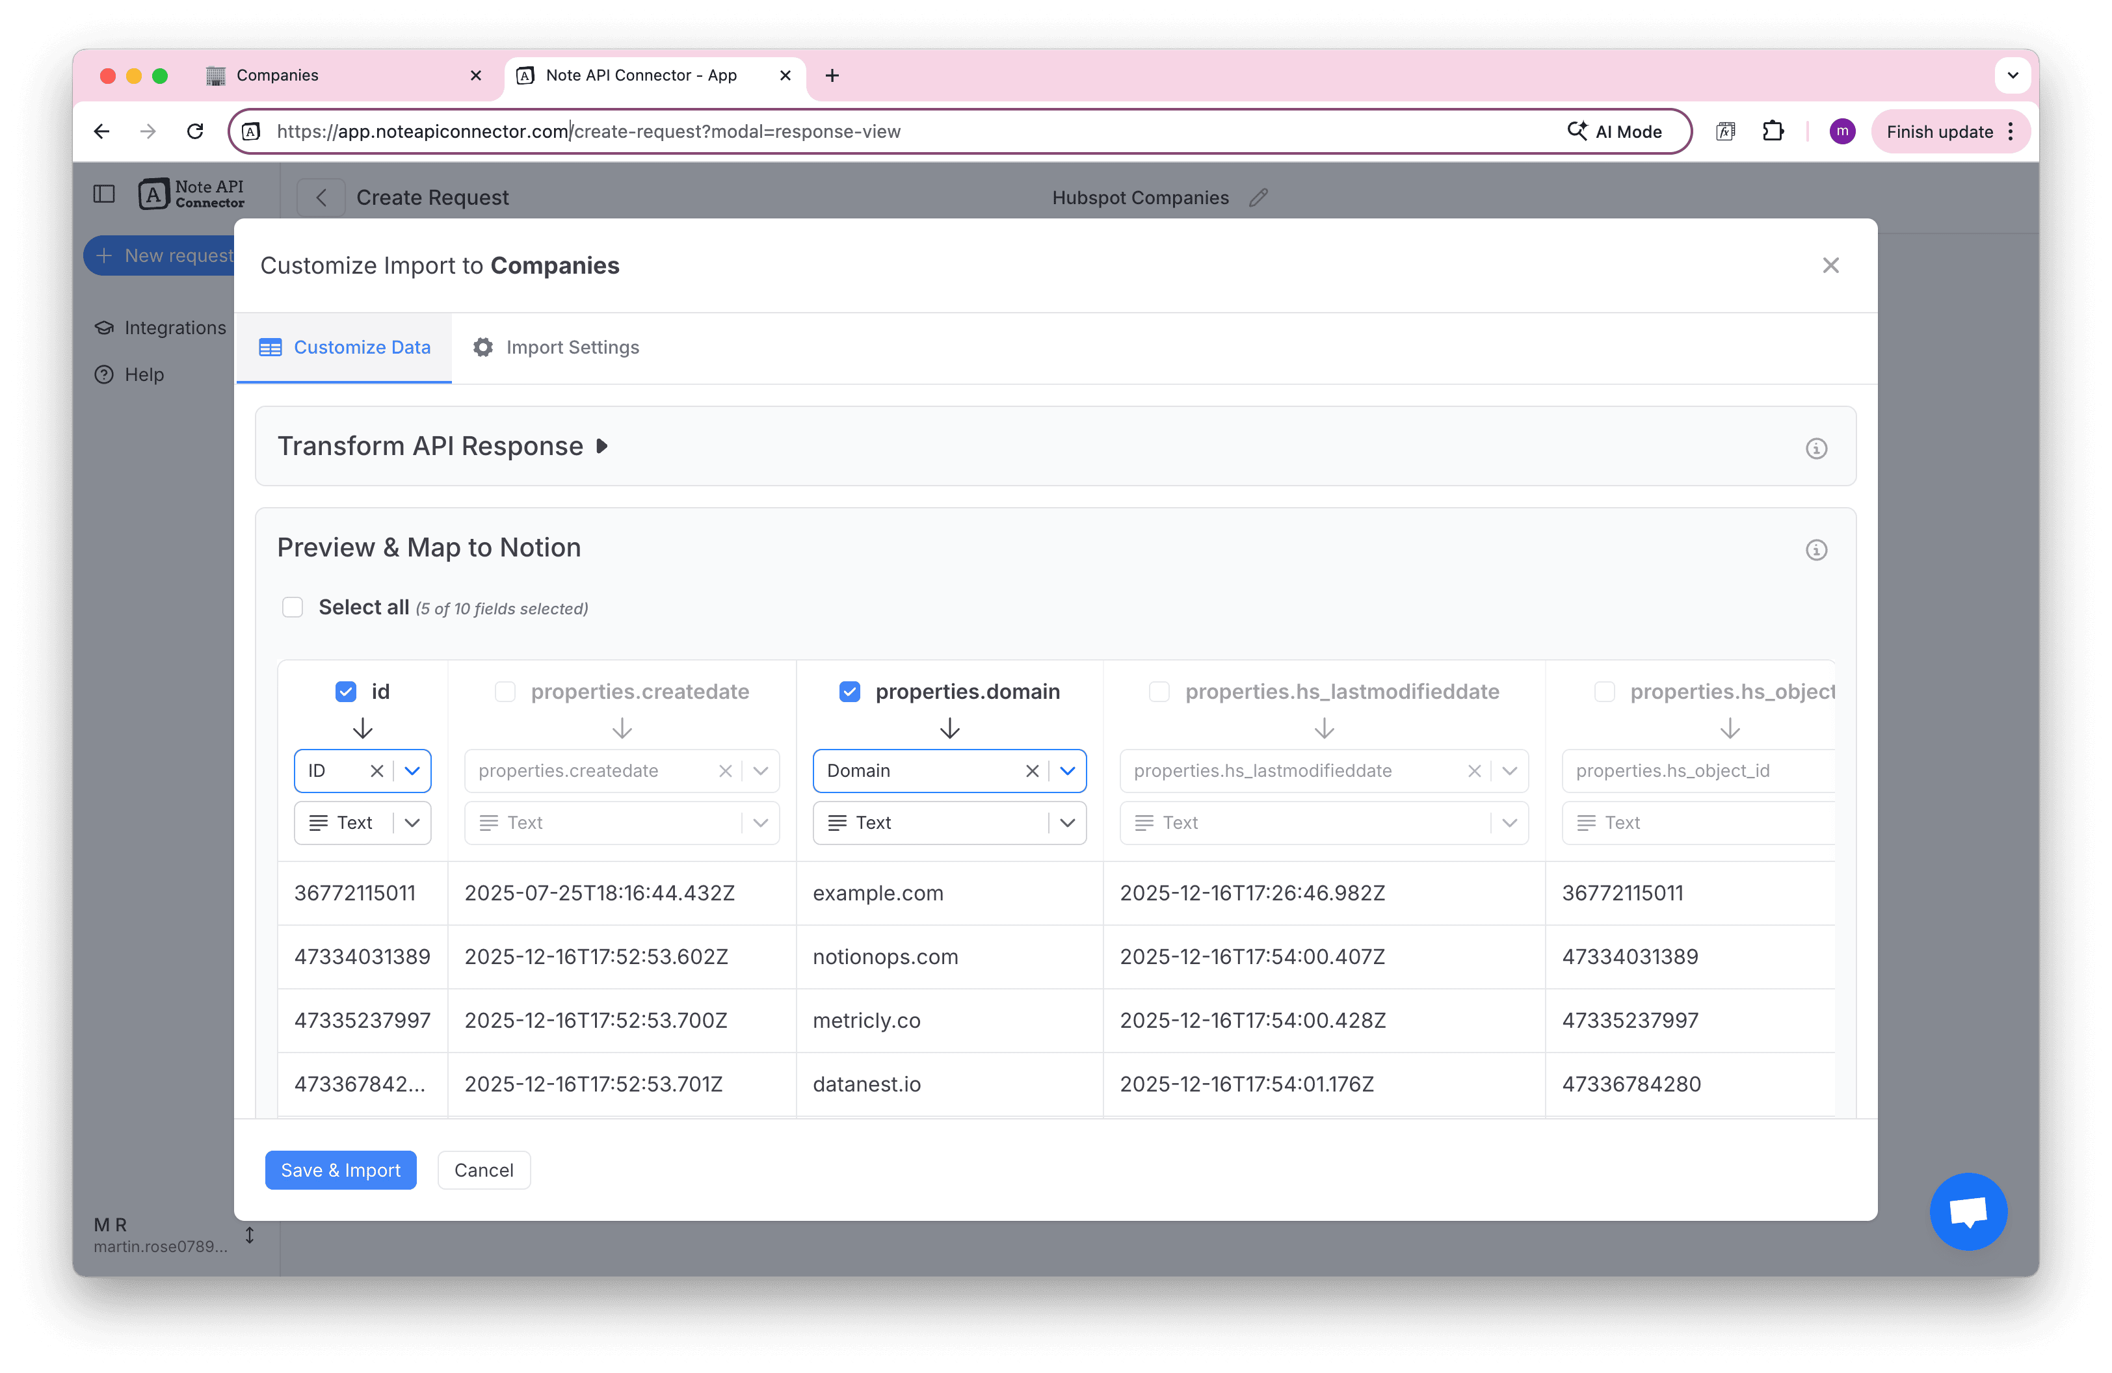Open the browser extensions puzzle icon
This screenshot has width=2112, height=1373.
click(1772, 131)
